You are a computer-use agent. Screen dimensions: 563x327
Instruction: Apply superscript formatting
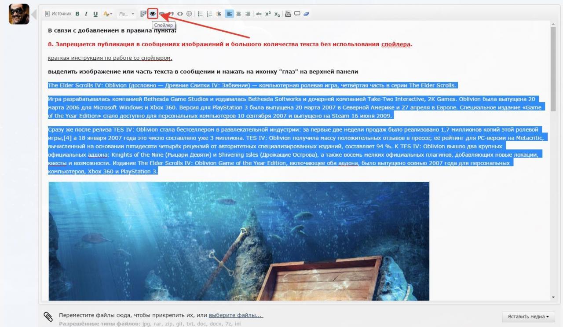tap(267, 14)
